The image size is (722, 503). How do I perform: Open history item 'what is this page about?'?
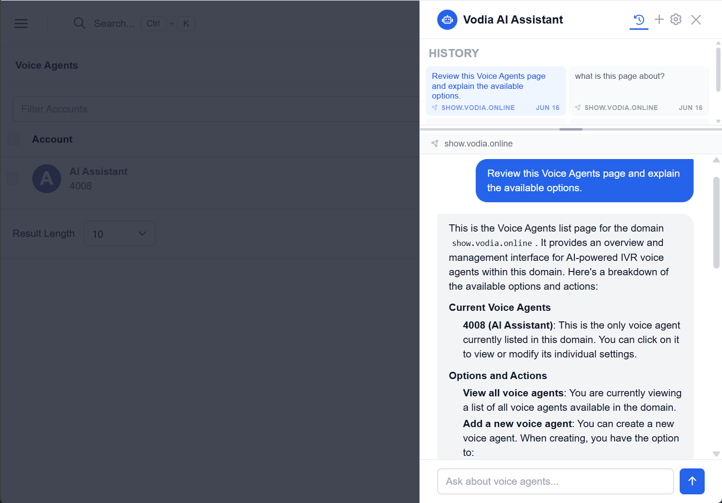click(639, 91)
